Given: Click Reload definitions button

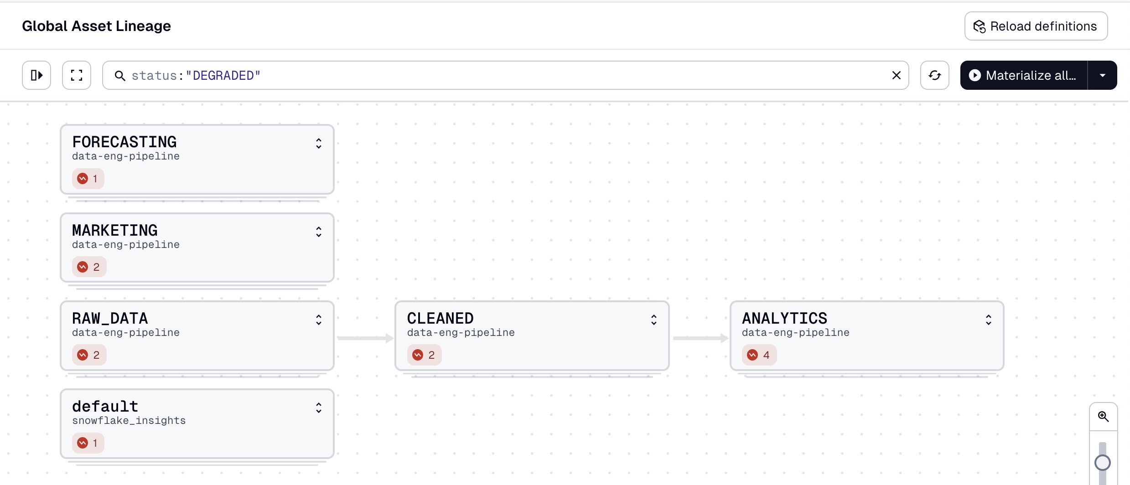Looking at the screenshot, I should coord(1036,26).
